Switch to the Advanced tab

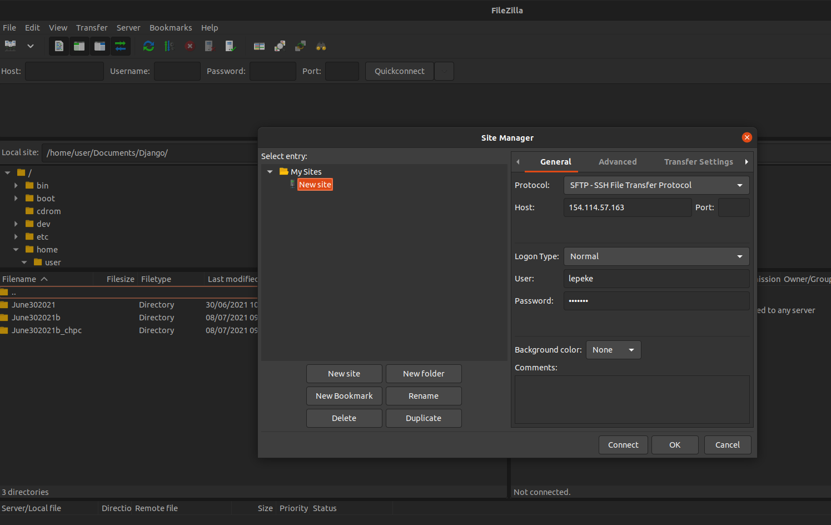tap(618, 162)
